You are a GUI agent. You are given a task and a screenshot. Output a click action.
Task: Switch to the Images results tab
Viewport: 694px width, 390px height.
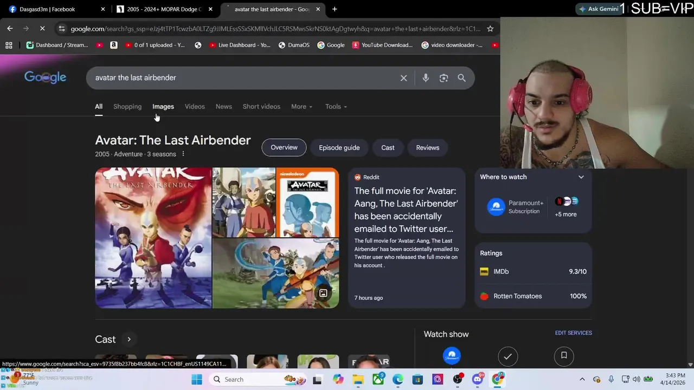(x=163, y=107)
